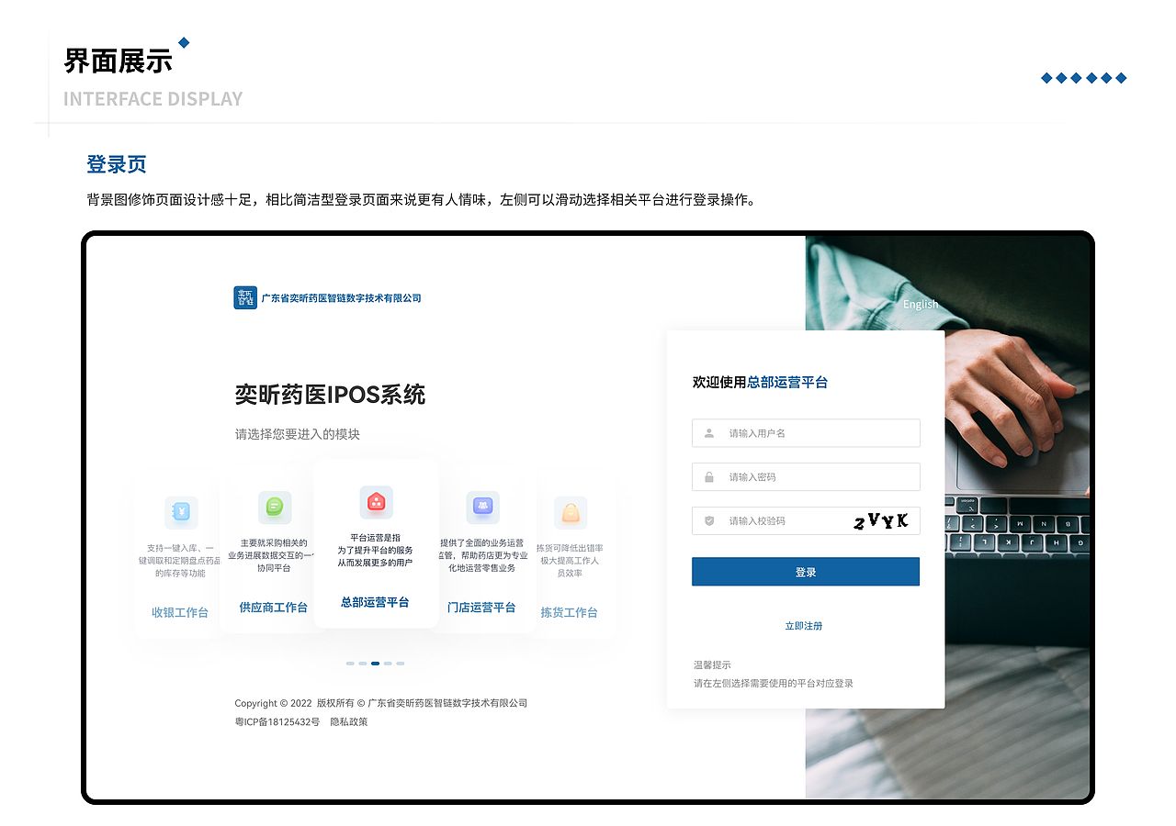This screenshot has width=1176, height=826.
Task: Select the 收银工作台 cashier yen icon
Action: tap(182, 512)
